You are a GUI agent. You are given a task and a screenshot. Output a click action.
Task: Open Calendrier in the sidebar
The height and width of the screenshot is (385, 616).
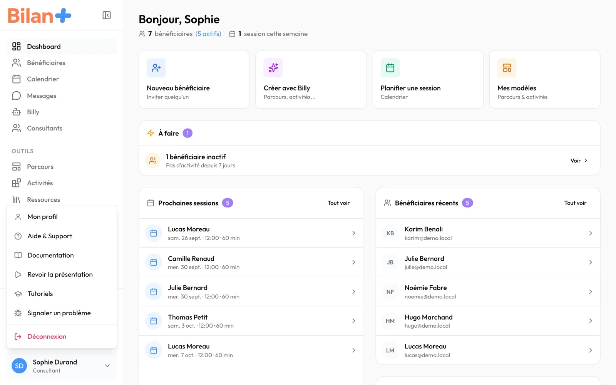pyautogui.click(x=62, y=79)
